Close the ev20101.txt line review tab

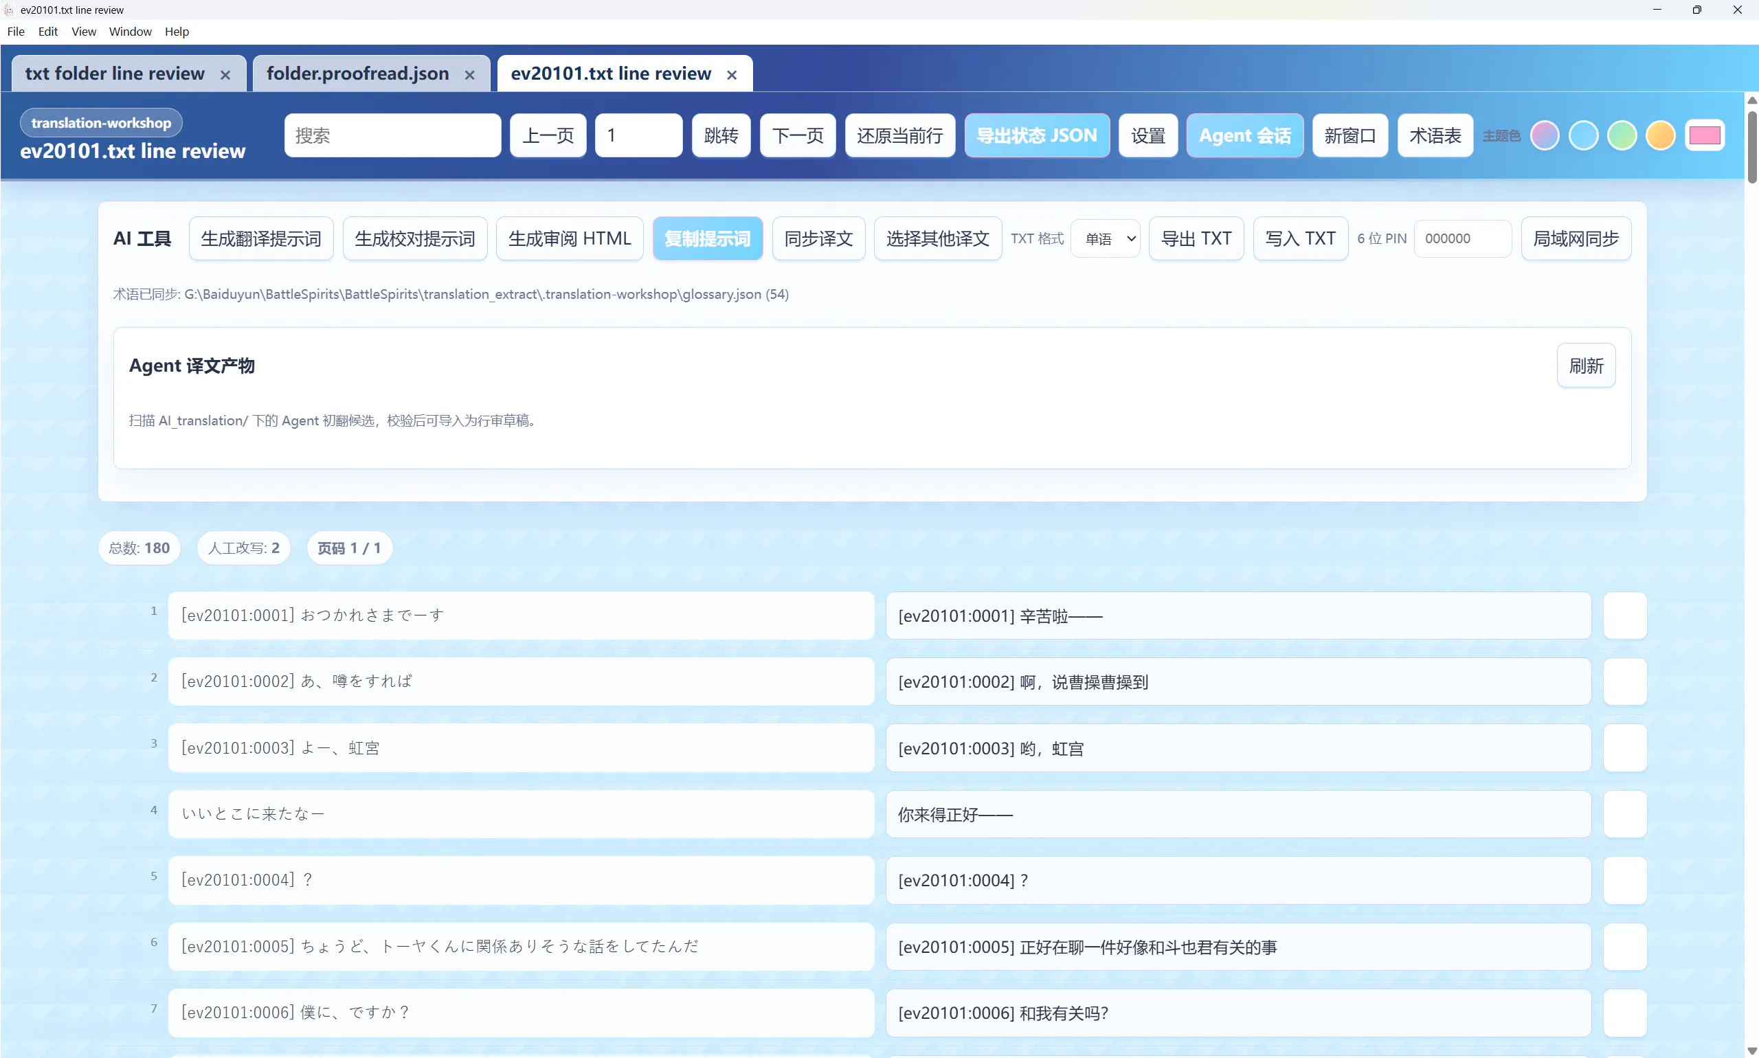[x=732, y=75]
